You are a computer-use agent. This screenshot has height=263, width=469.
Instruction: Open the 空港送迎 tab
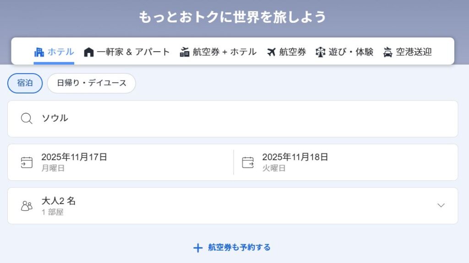pyautogui.click(x=414, y=52)
